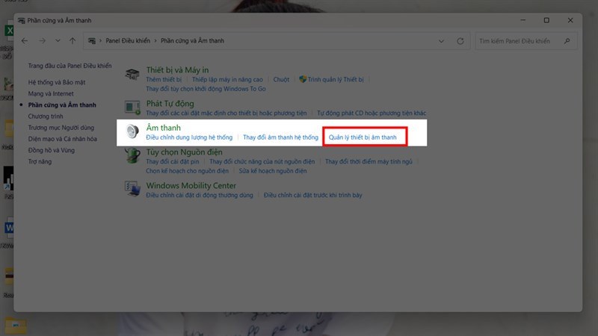Open Trang đầu của Panel Điều khiển
598x336 pixels.
pyautogui.click(x=70, y=66)
